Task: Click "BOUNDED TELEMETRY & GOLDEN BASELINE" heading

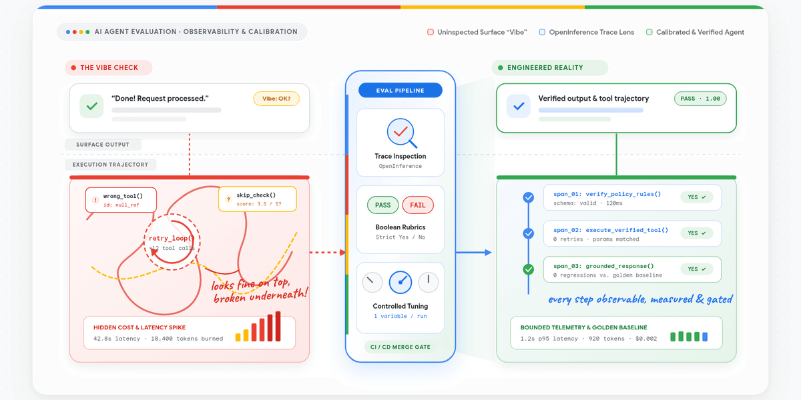Action: point(584,327)
